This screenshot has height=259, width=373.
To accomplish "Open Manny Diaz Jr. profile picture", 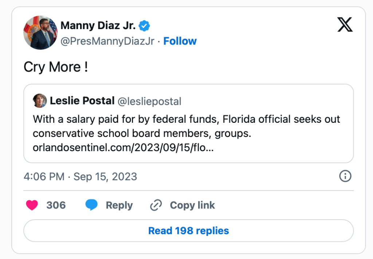I will click(40, 33).
